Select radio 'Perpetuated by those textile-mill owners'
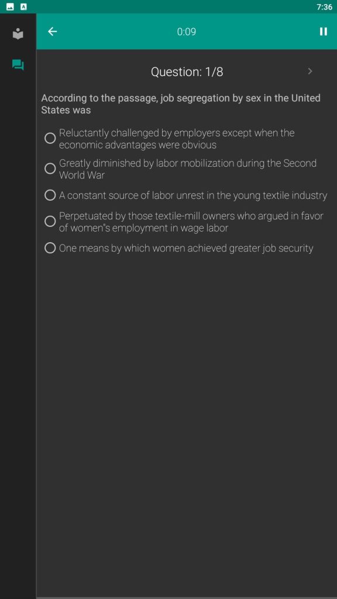 coord(50,221)
